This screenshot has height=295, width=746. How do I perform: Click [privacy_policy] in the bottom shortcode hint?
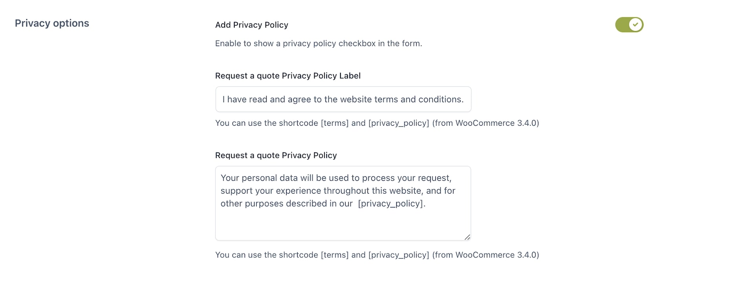click(x=399, y=255)
